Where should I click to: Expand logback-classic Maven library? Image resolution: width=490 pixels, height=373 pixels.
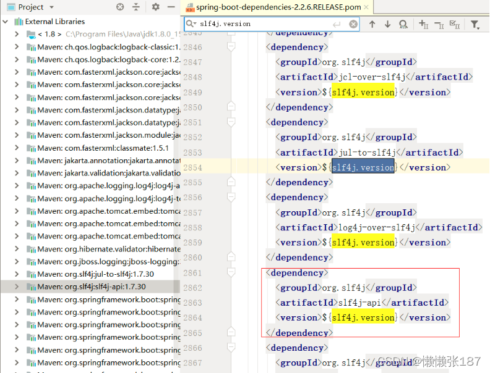coord(17,47)
